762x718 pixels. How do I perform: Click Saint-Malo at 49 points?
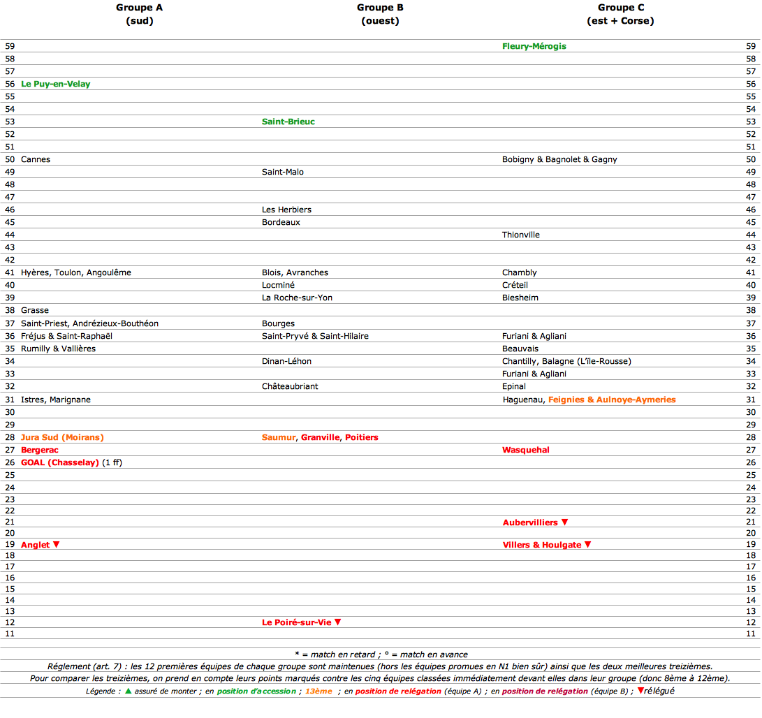282,172
